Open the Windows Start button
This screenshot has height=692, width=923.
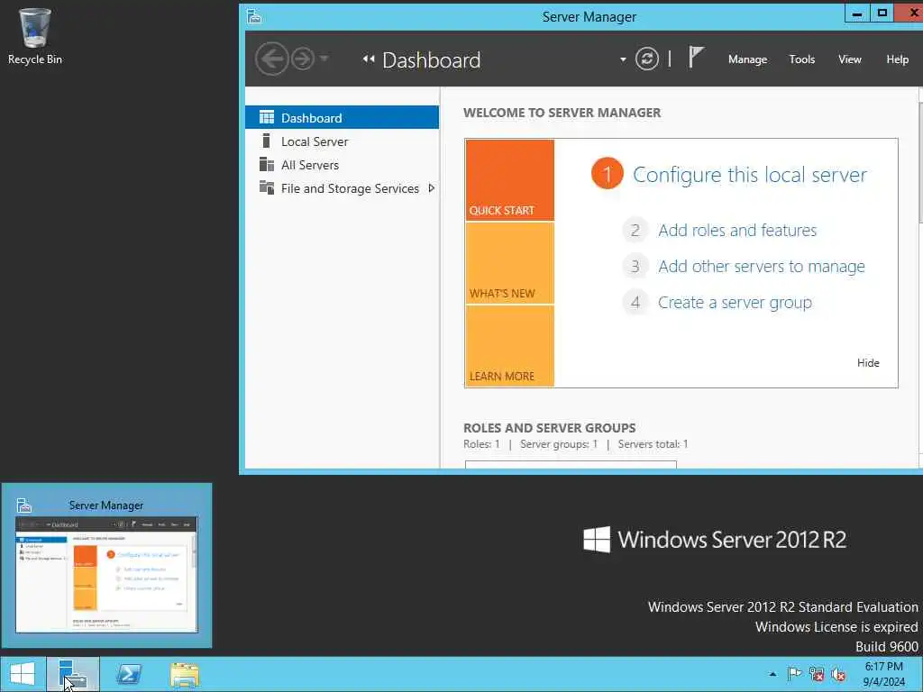point(23,674)
